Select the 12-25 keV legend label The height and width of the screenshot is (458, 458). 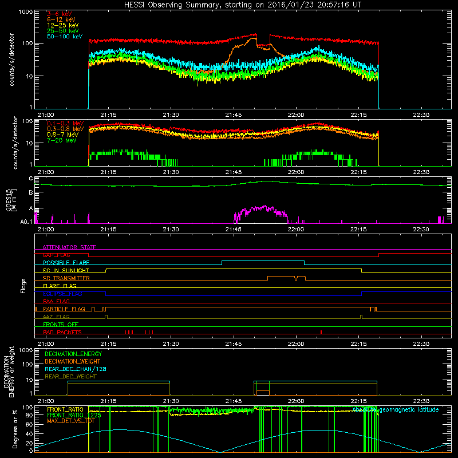[63, 25]
